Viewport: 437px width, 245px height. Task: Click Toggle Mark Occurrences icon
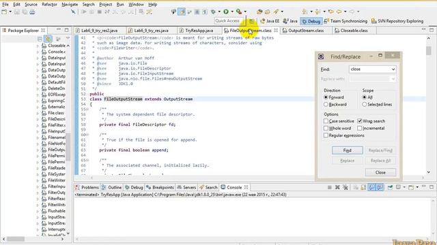coord(182,12)
